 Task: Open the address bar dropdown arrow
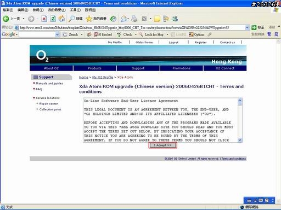pos(247,27)
